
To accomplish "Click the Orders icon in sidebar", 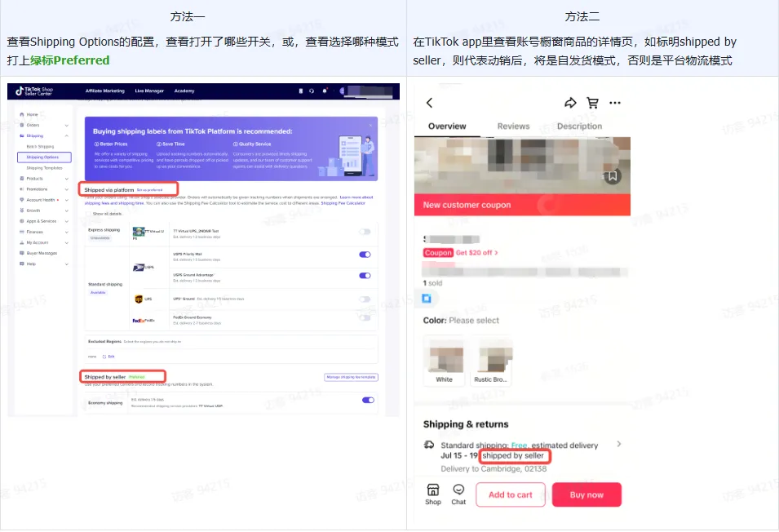I will point(22,125).
